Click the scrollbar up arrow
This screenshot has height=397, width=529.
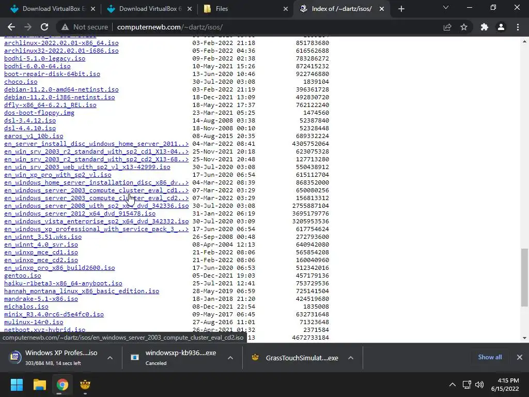coord(524,42)
